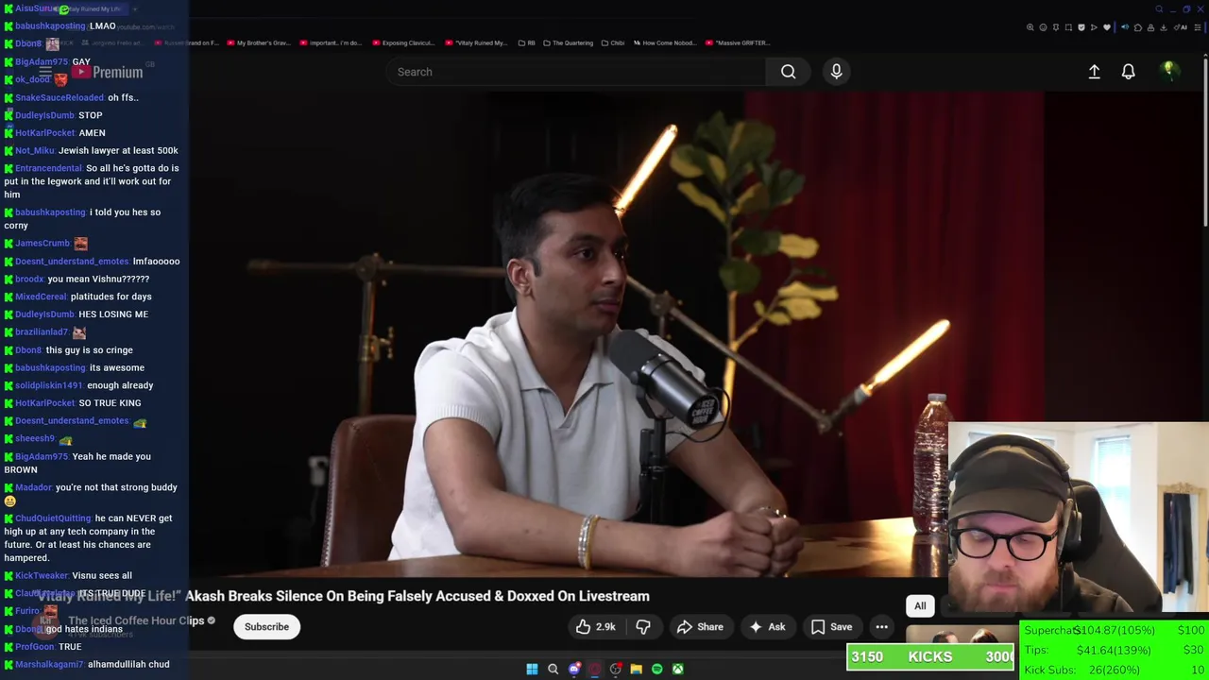Click Not_Miku's message about Jewish lawyer

(118, 150)
